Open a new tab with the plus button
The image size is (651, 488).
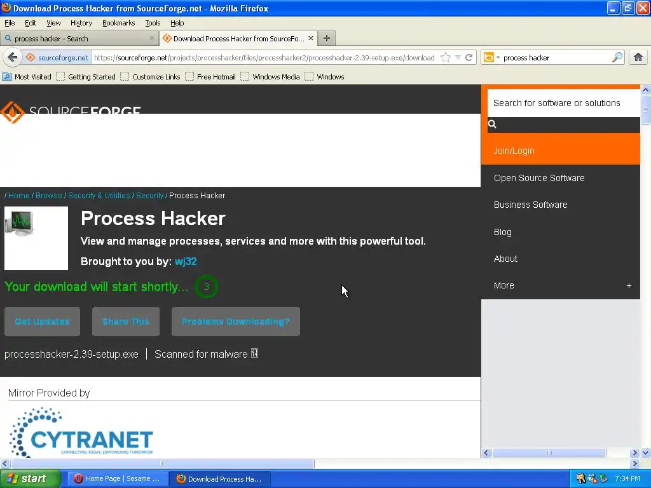click(x=327, y=38)
